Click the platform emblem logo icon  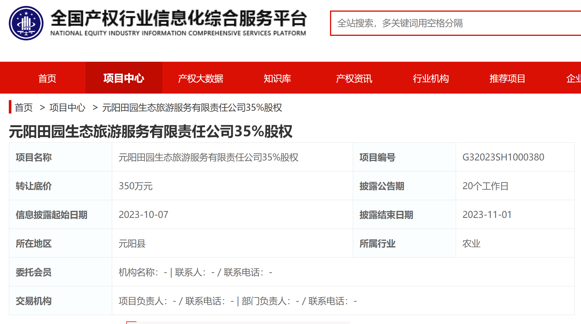[26, 23]
